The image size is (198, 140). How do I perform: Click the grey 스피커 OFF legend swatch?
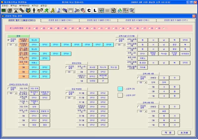click(120, 95)
